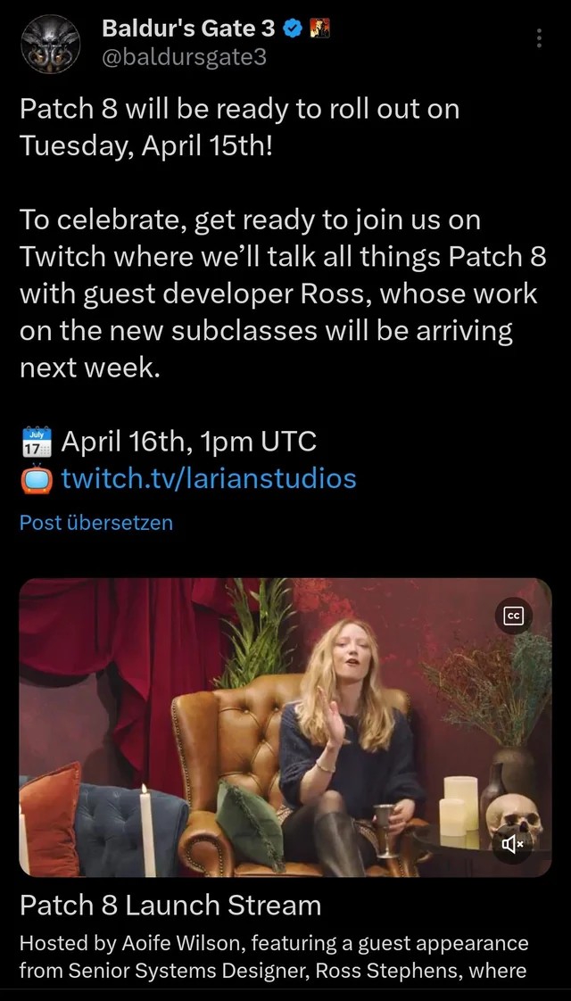Tap the Patch 8 rollout announcement sentence
This screenshot has height=1001, width=571.
239,128
